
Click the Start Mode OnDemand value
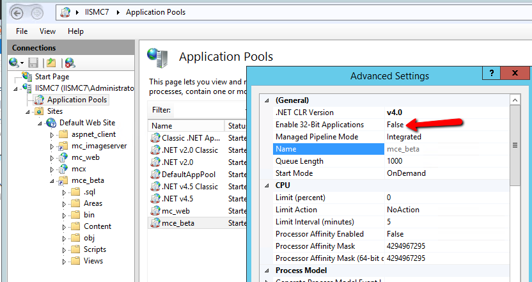coord(406,173)
